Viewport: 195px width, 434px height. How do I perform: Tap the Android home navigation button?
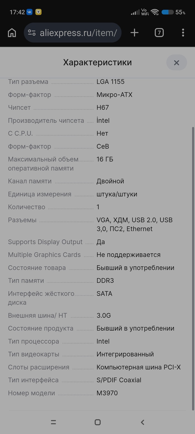coord(97,422)
